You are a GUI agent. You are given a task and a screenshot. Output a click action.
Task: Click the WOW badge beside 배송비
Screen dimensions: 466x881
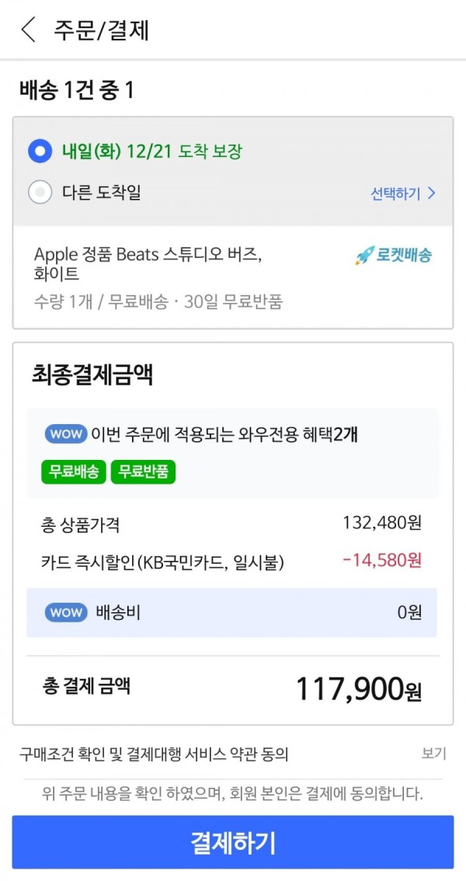pos(66,612)
